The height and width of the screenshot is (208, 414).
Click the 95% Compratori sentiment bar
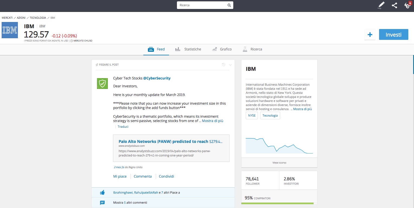(x=279, y=203)
